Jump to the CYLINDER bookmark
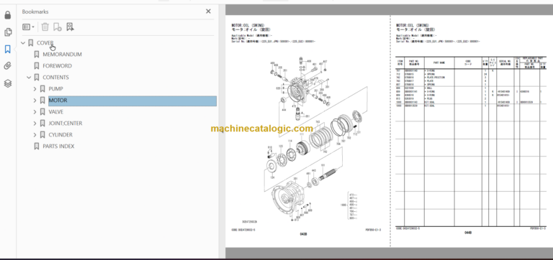 [x=60, y=135]
